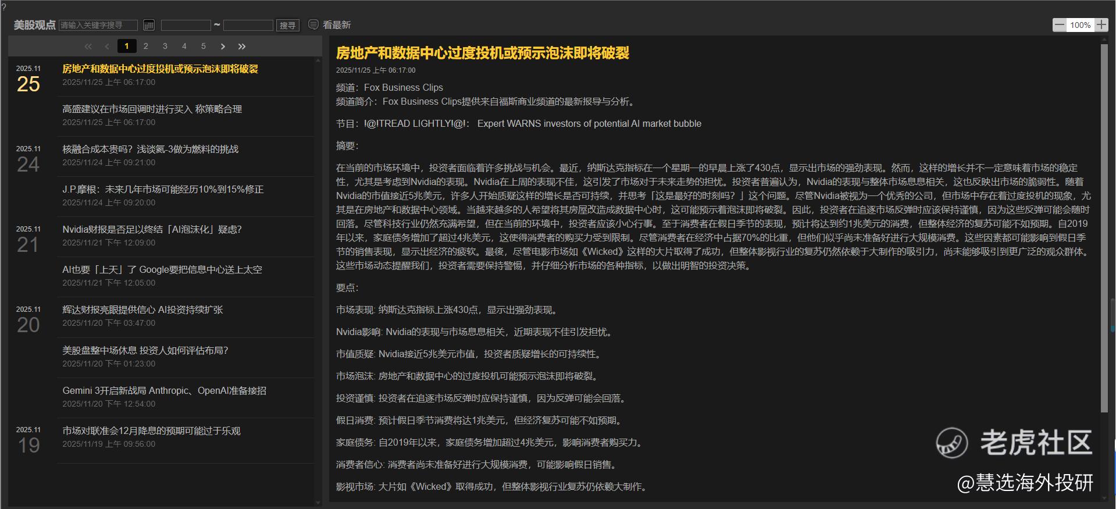Screen dimensions: 1116x509
Task: Click the 节目 Expert WARNS investors line
Action: (x=519, y=123)
